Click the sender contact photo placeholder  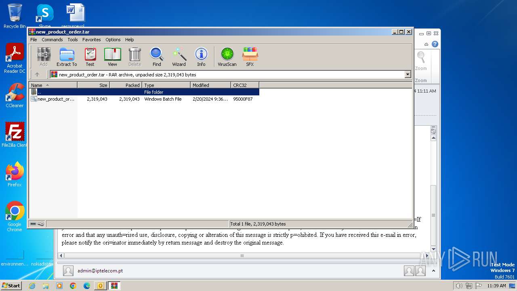pyautogui.click(x=68, y=271)
